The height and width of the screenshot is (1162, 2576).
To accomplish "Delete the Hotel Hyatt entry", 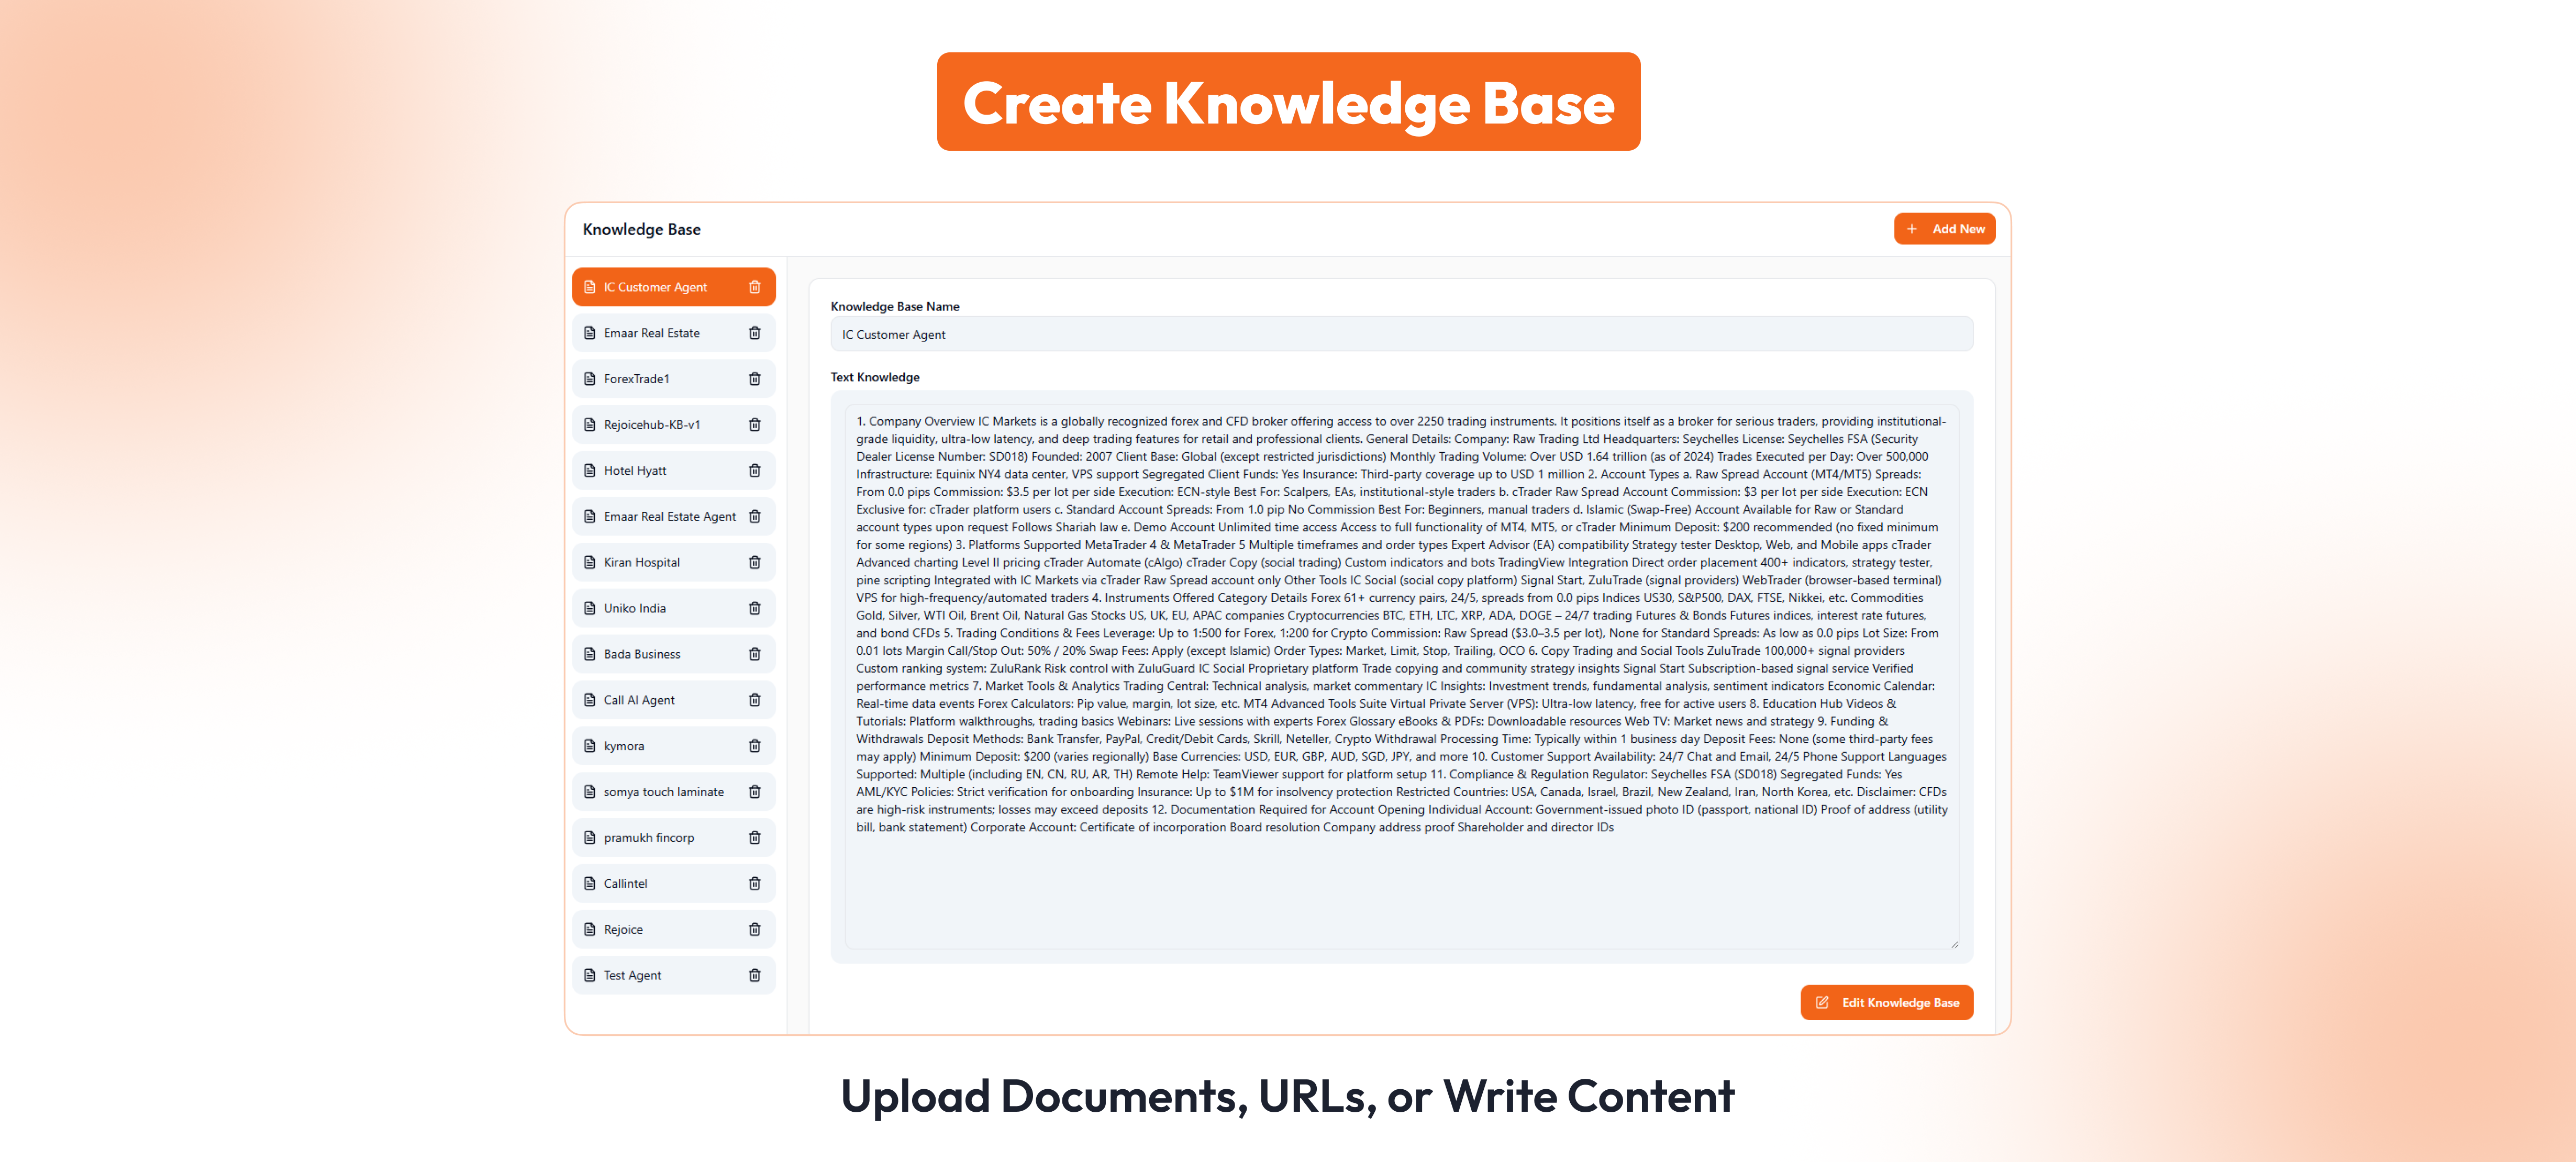I will pyautogui.click(x=754, y=471).
